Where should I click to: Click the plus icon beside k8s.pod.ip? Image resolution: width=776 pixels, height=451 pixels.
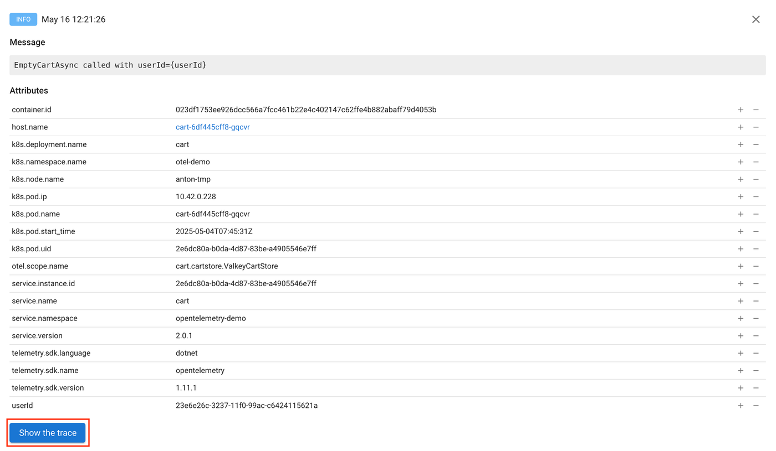click(741, 197)
